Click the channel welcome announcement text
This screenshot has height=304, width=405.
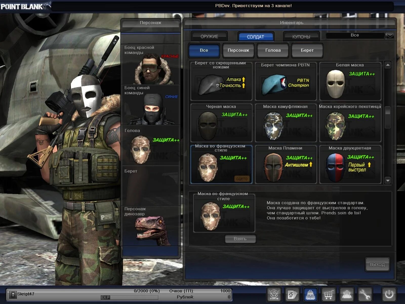pos(253,6)
